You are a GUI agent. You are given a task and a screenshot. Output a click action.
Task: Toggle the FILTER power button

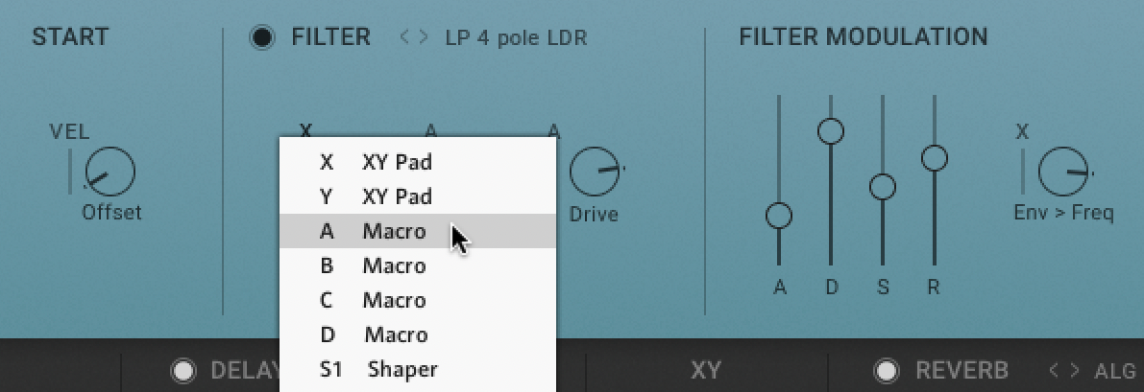pyautogui.click(x=261, y=38)
